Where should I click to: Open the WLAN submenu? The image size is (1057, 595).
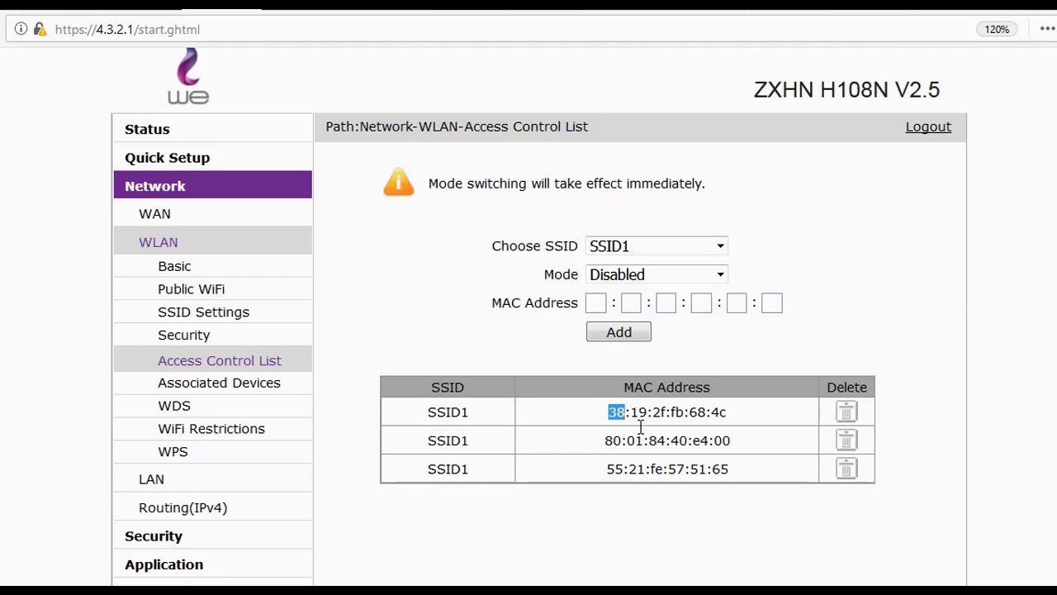pos(213,242)
